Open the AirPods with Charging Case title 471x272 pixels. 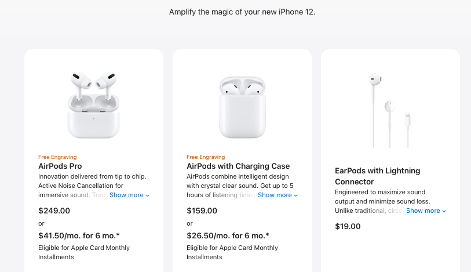click(238, 166)
